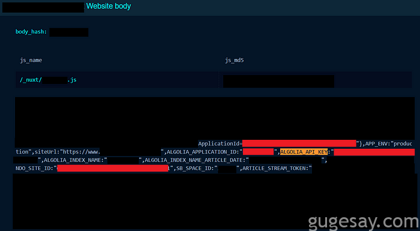
Task: Click the ARTICLE_STREAM_TOKEN key text
Action: [275, 169]
